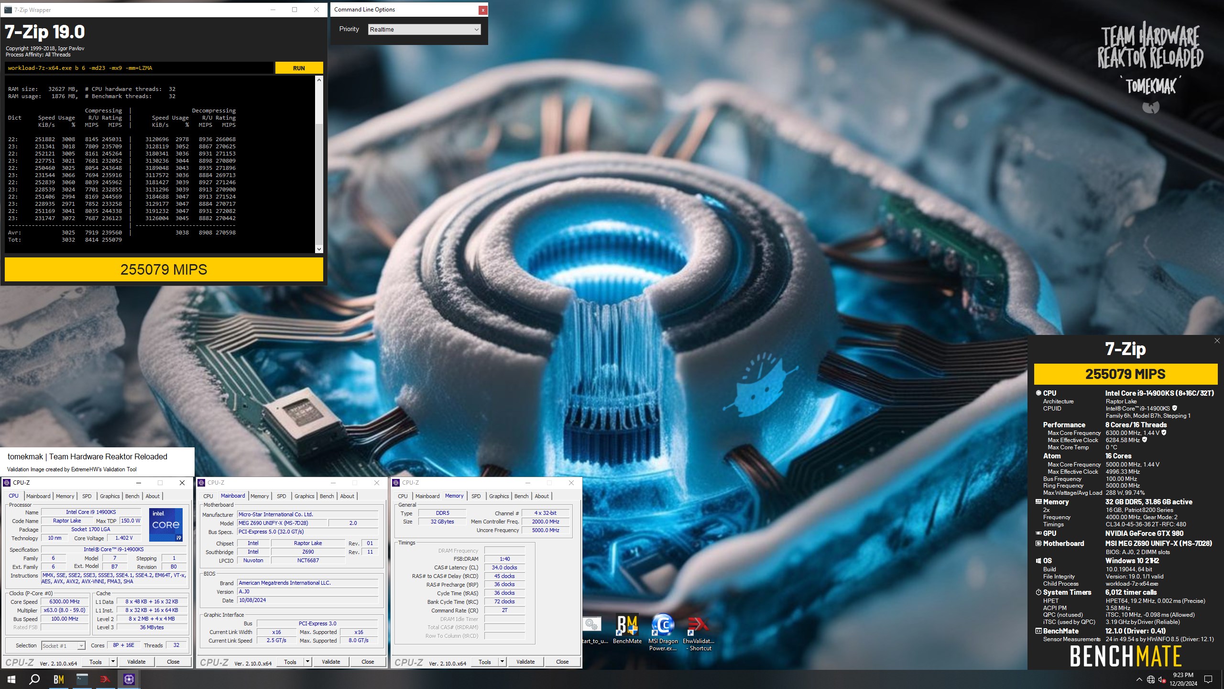Screen dimensions: 1224x689
Task: Click the Max TDP 150.0 W value
Action: [x=131, y=521]
